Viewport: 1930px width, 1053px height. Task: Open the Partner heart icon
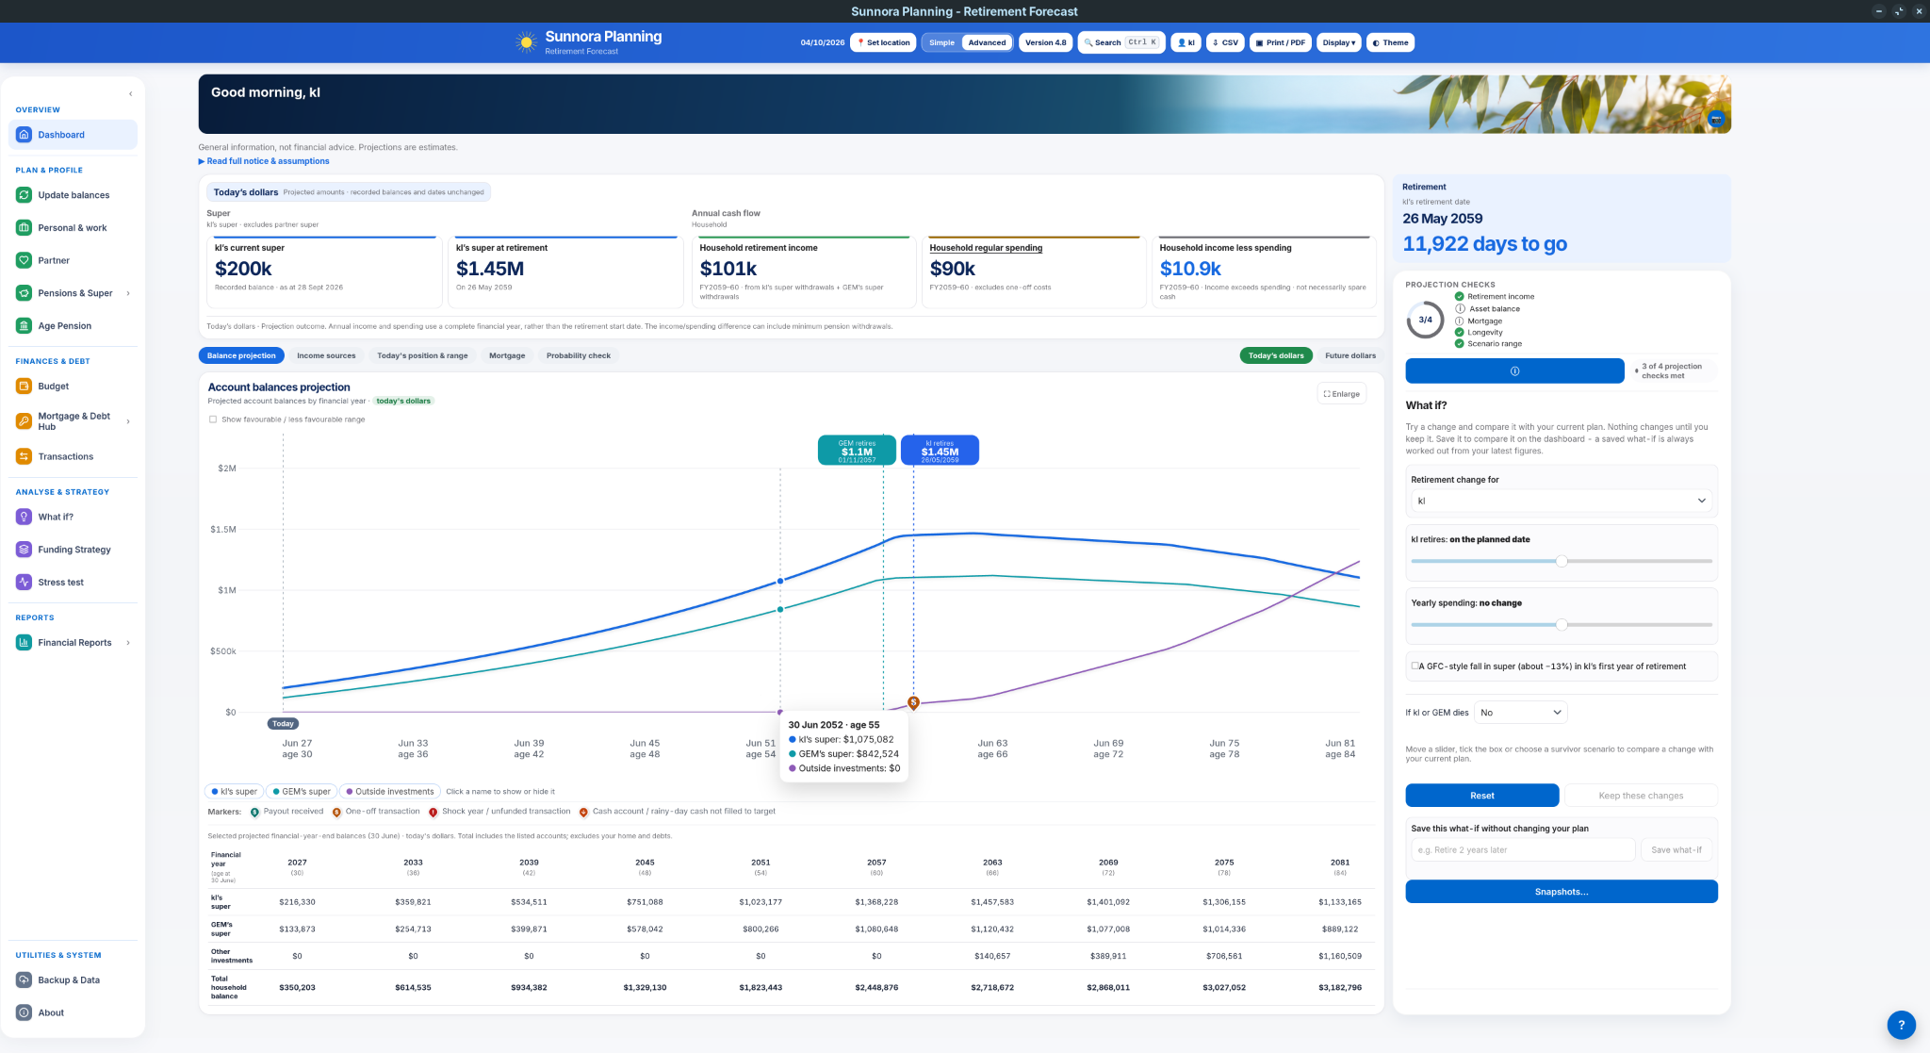tap(25, 260)
